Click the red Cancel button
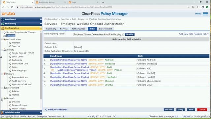211x119 pixels. click(x=202, y=110)
